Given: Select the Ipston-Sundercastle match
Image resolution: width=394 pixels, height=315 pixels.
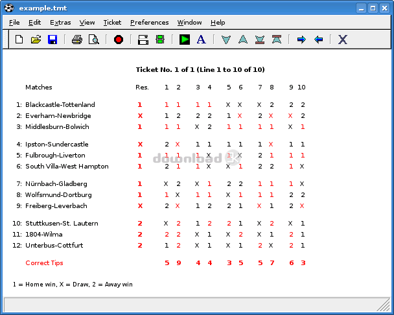Looking at the screenshot, I should click(x=57, y=145).
